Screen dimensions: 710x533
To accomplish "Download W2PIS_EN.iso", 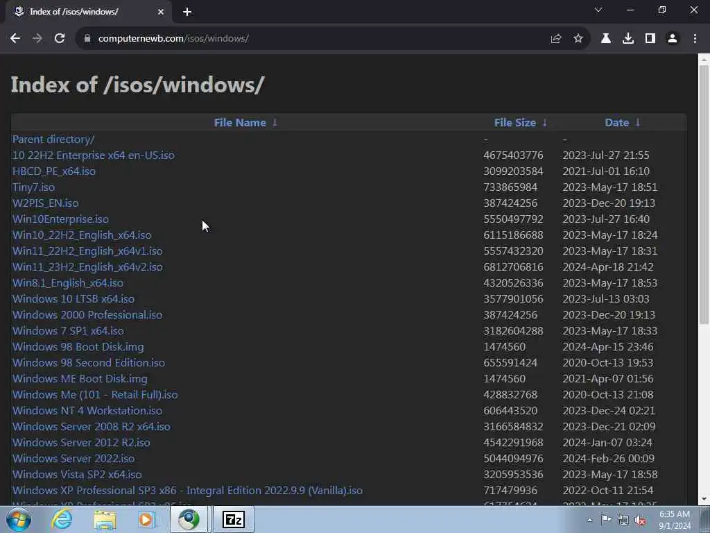I will coord(45,203).
